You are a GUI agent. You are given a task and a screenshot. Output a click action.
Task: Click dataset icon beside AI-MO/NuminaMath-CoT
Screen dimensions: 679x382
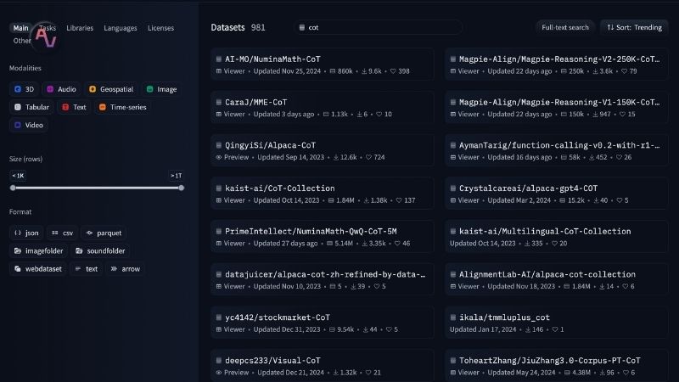[x=219, y=59]
